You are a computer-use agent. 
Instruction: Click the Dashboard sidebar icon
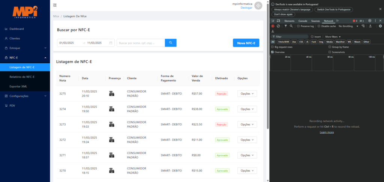point(6,29)
